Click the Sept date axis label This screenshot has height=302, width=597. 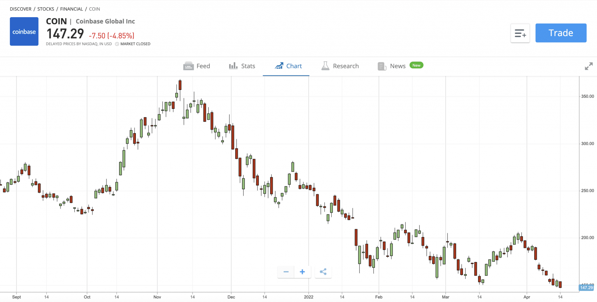17,297
